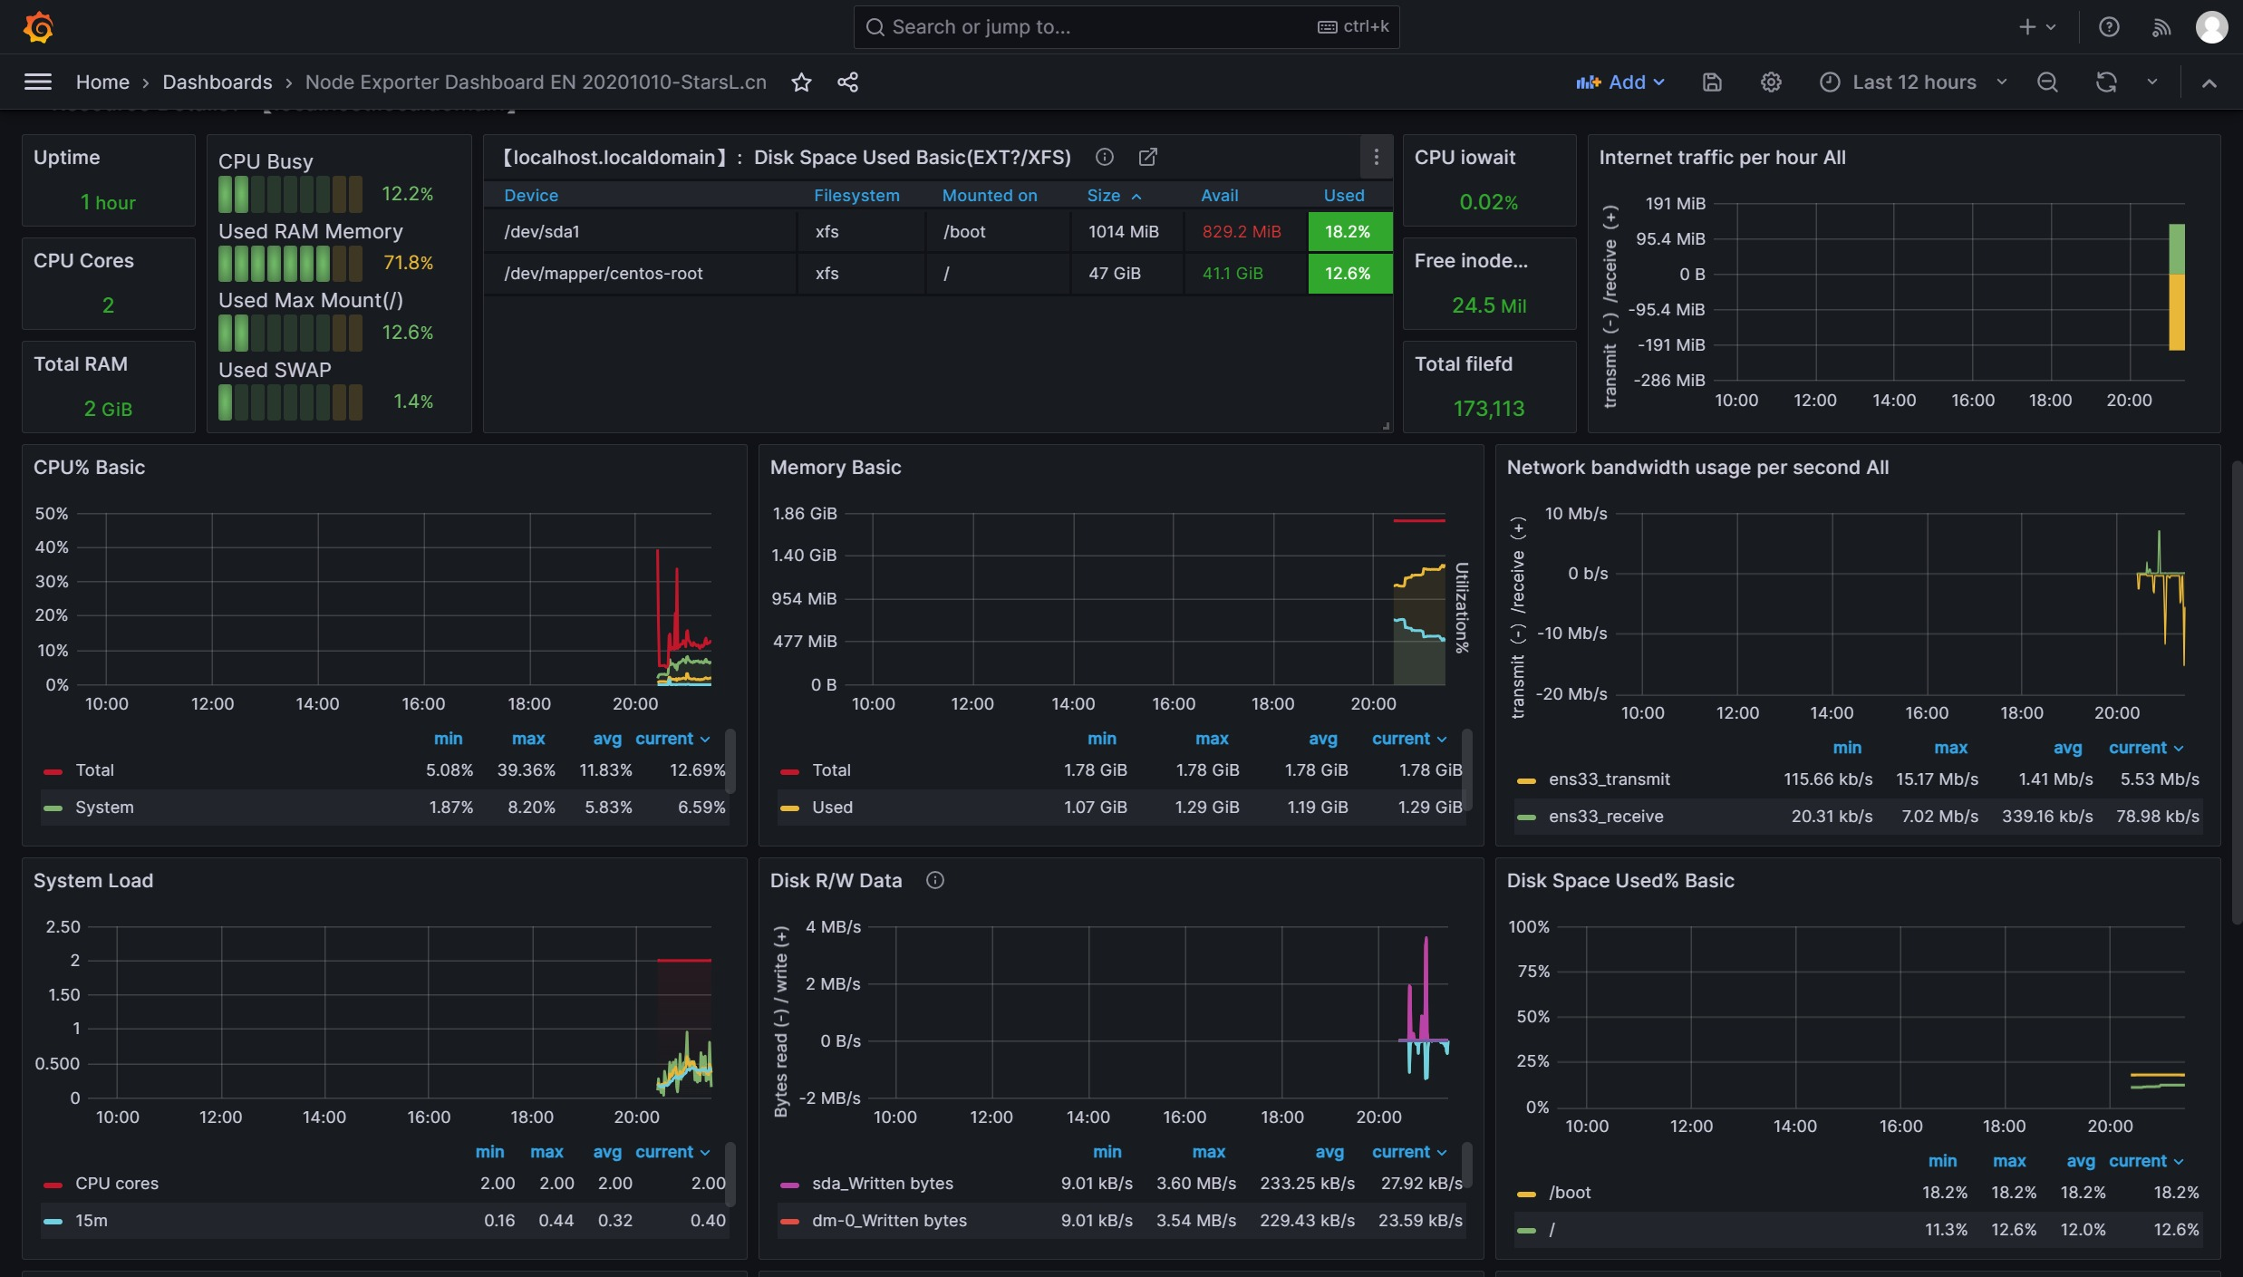Open the main hamburger menu
The width and height of the screenshot is (2243, 1277).
coord(37,82)
